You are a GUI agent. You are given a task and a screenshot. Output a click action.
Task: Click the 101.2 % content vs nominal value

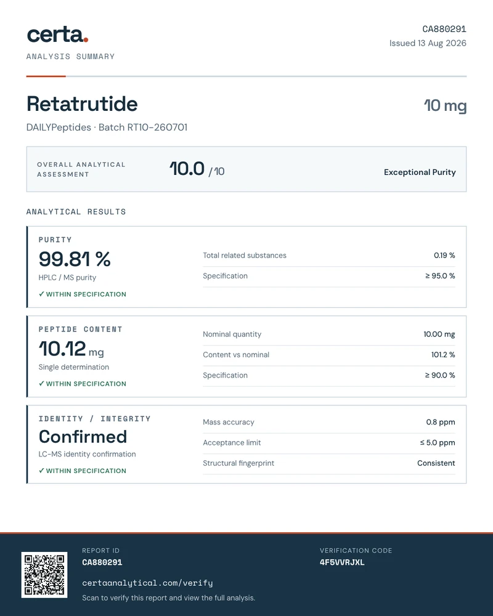tap(443, 355)
